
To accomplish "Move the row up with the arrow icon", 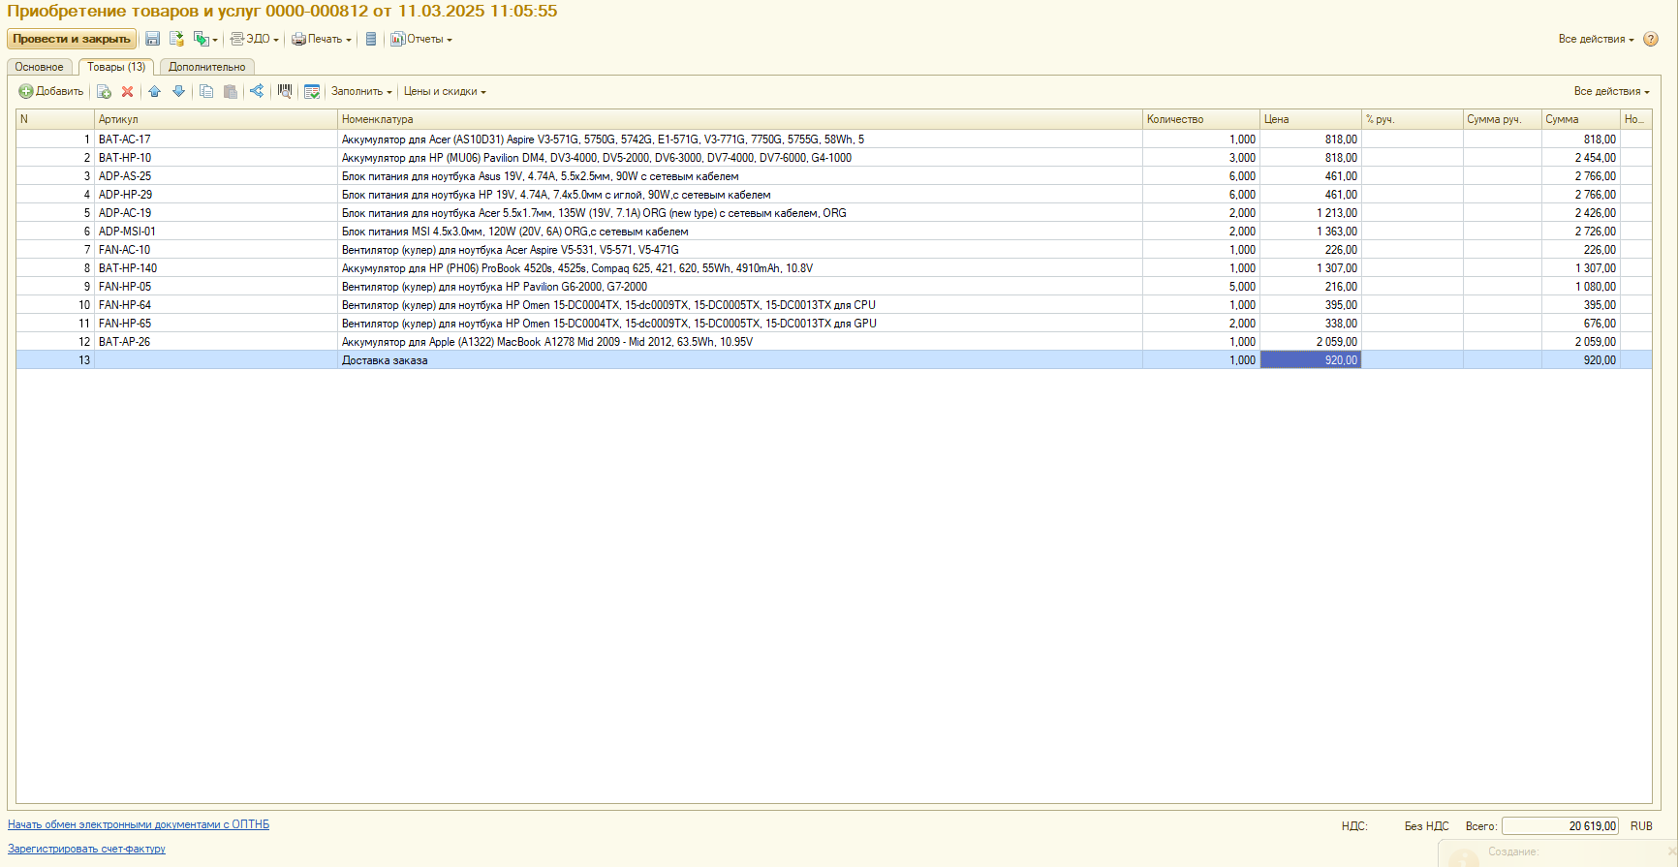I will pos(154,92).
